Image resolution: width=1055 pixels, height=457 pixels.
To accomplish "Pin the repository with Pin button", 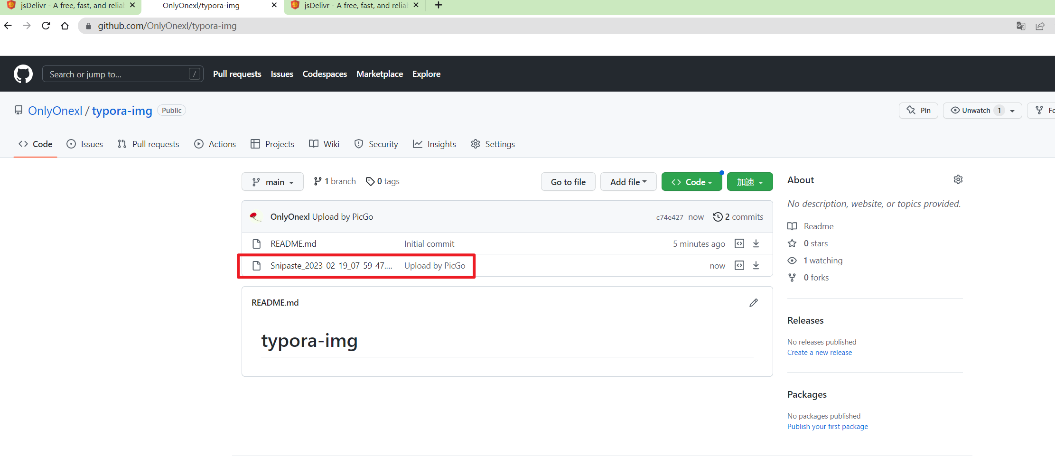I will click(918, 111).
